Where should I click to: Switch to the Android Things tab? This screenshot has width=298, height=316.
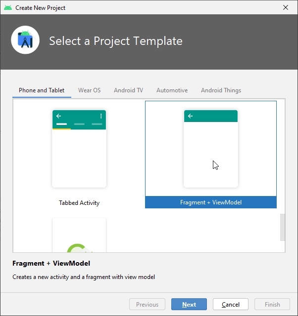coord(221,90)
